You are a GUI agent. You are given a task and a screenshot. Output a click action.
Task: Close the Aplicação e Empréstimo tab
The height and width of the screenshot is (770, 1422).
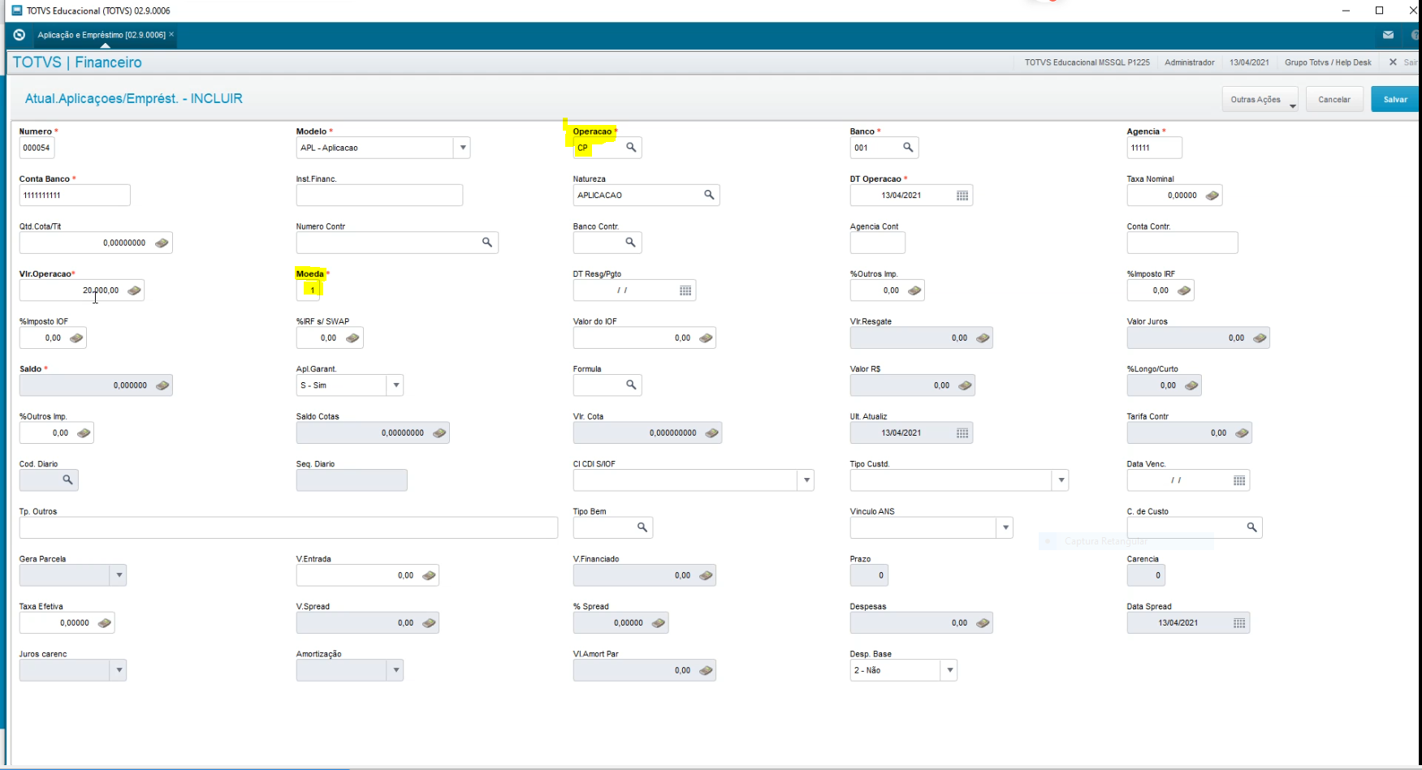[171, 34]
